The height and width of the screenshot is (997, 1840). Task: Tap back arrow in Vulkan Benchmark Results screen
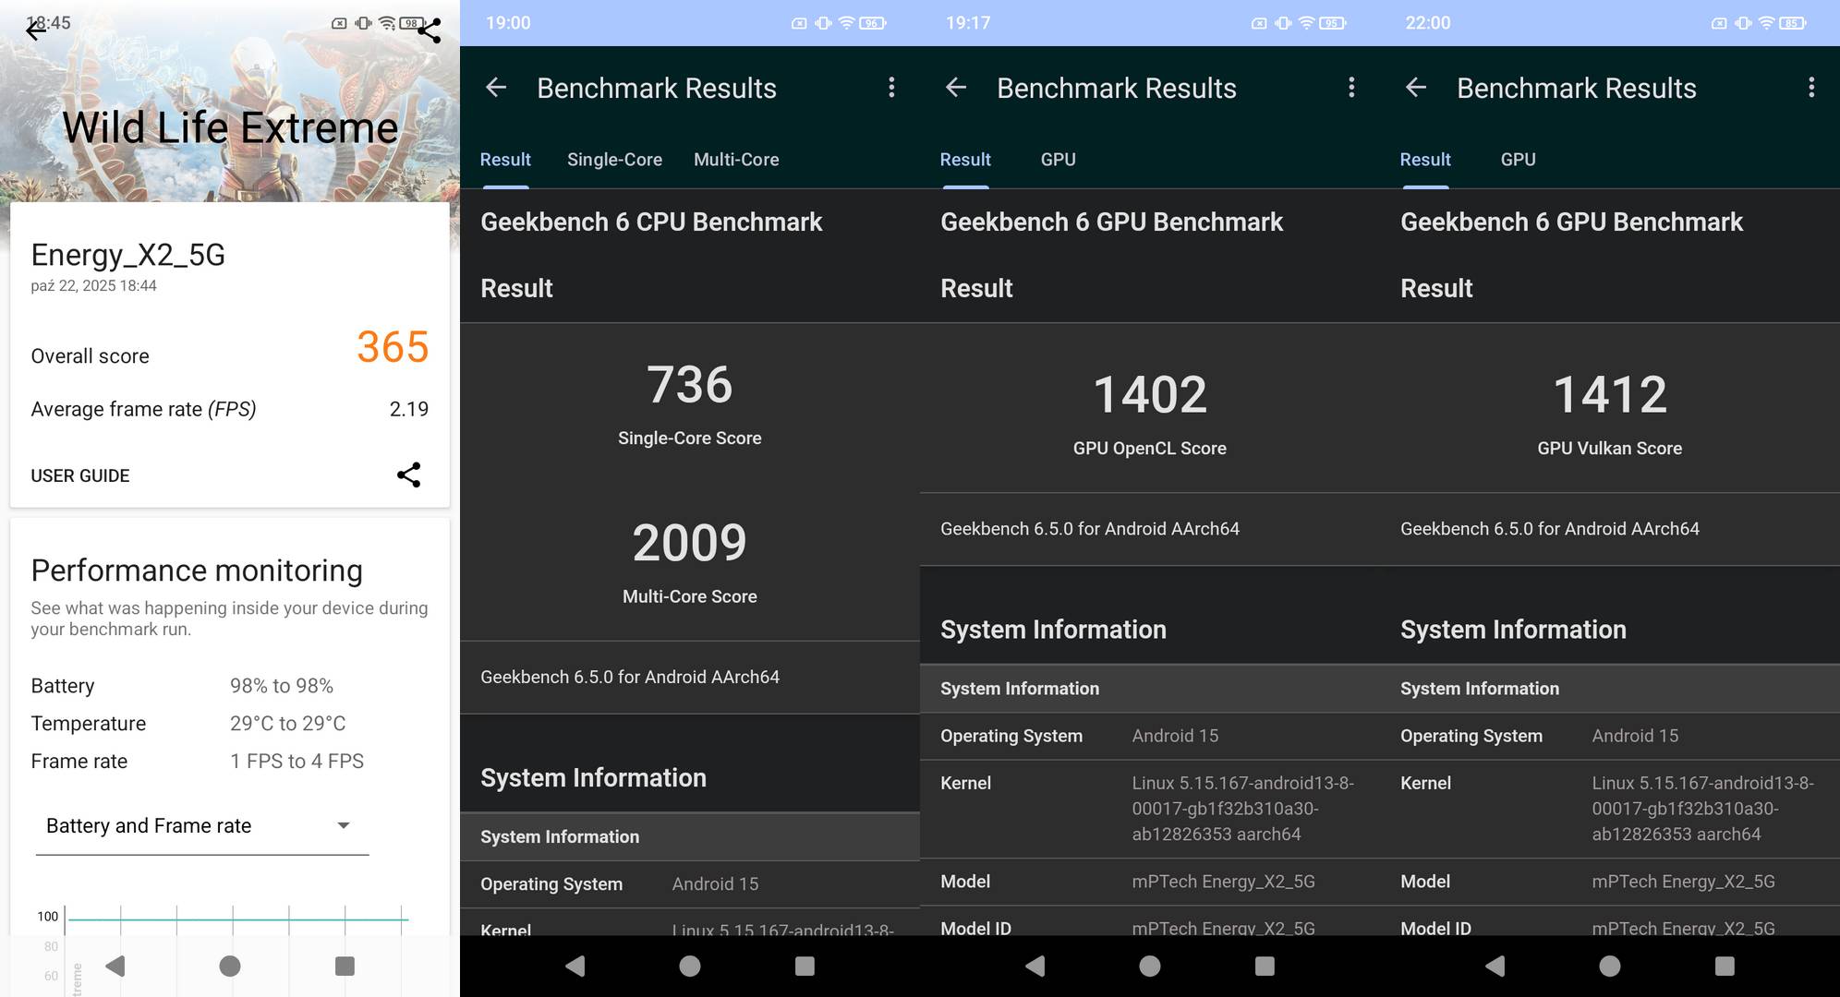[1416, 88]
